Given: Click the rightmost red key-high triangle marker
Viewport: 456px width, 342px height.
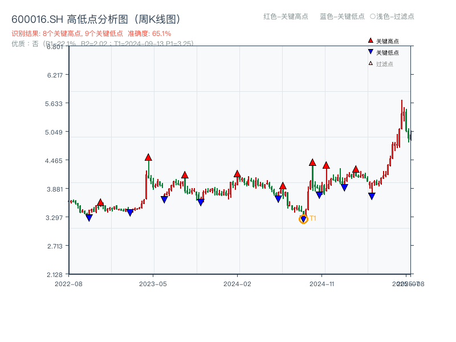Looking at the screenshot, I should [356, 169].
